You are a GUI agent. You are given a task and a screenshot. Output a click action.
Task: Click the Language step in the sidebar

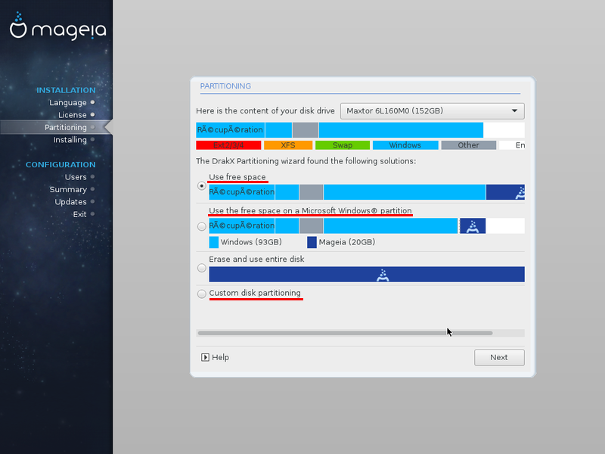coord(67,103)
